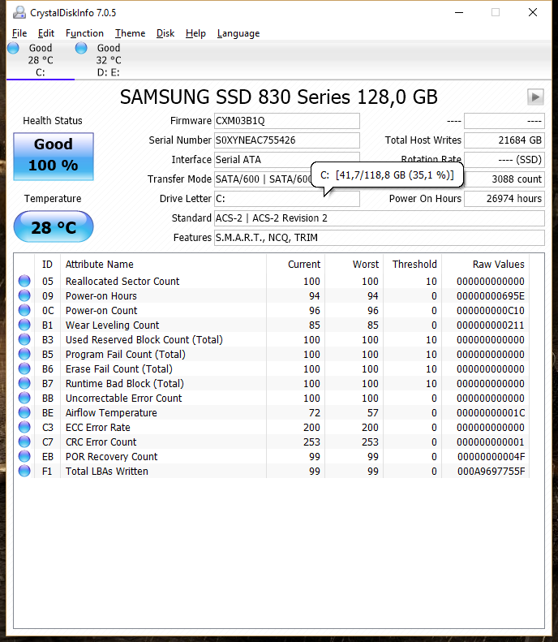The width and height of the screenshot is (558, 642).
Task: Click the Standard field ACS-2
Action: click(x=380, y=218)
